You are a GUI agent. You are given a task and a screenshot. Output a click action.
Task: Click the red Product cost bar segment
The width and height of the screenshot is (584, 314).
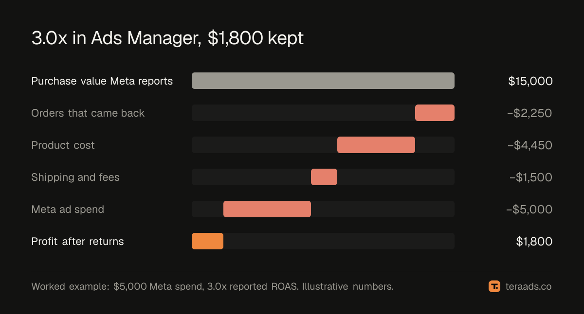[x=376, y=145]
